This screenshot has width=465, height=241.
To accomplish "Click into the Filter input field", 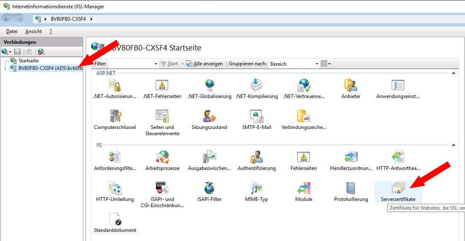I will click(130, 64).
